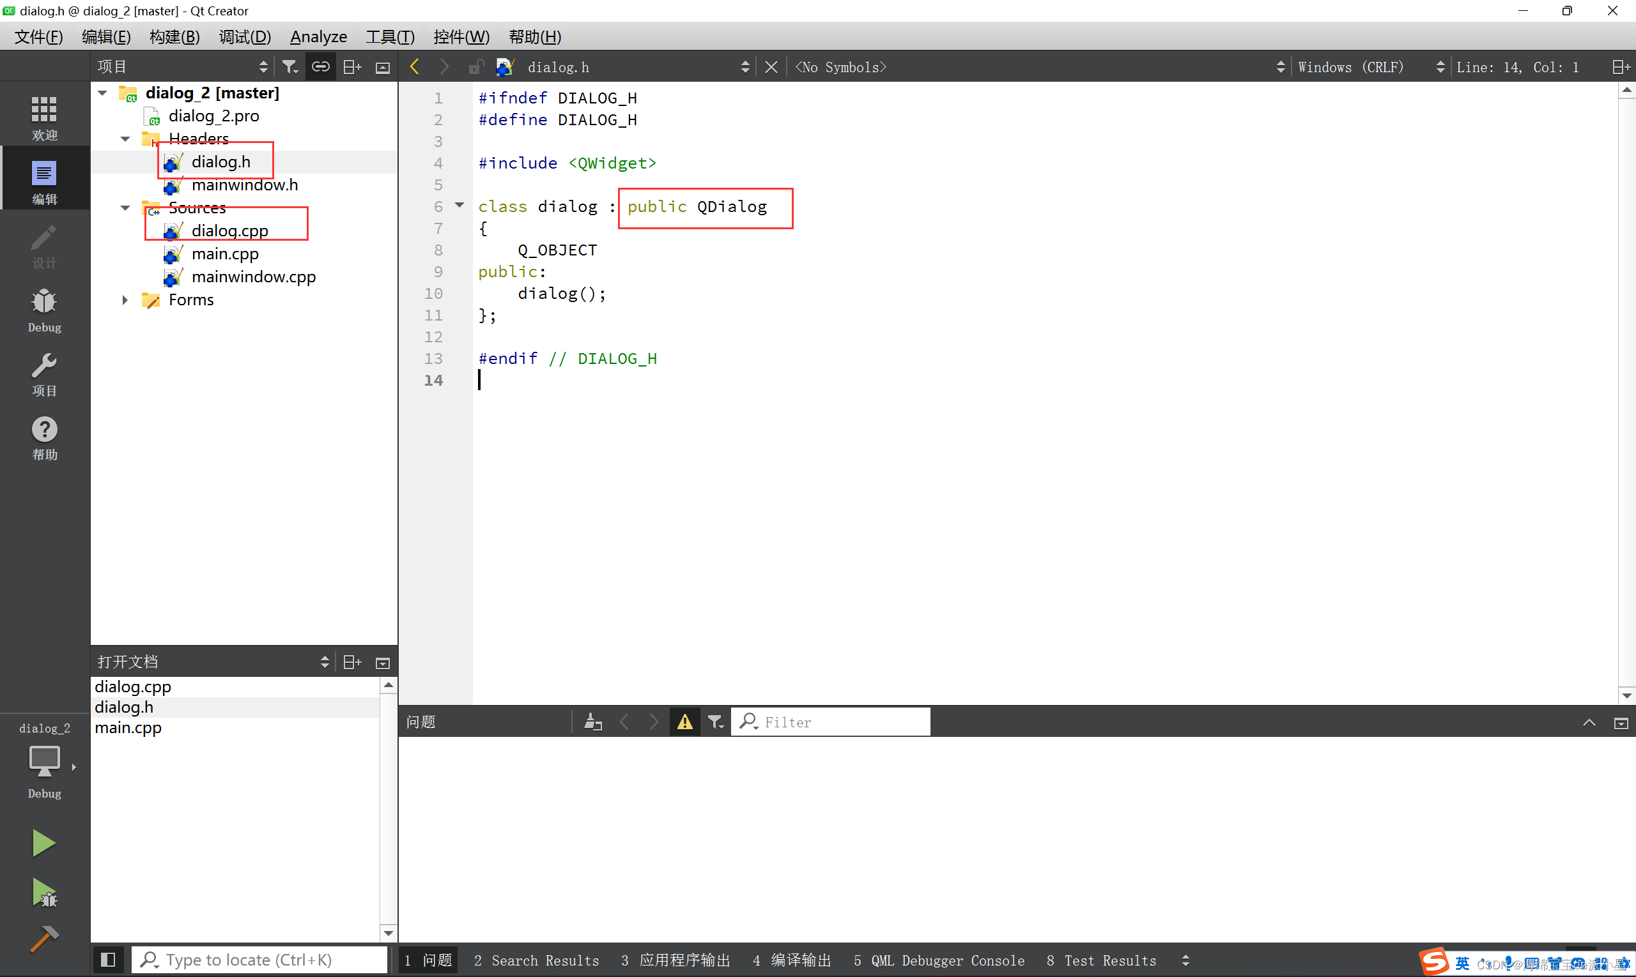The height and width of the screenshot is (977, 1636).
Task: Close the dialog.h document
Action: [x=771, y=67]
